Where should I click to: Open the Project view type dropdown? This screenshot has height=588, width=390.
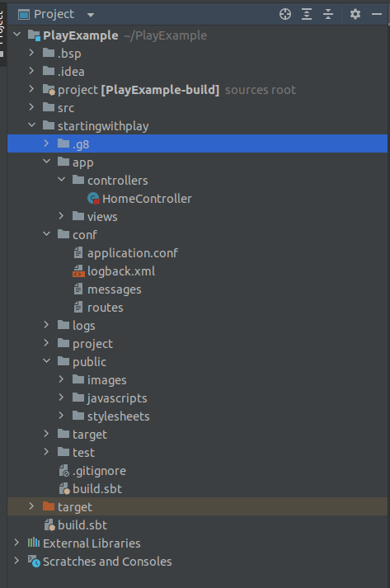pyautogui.click(x=91, y=15)
